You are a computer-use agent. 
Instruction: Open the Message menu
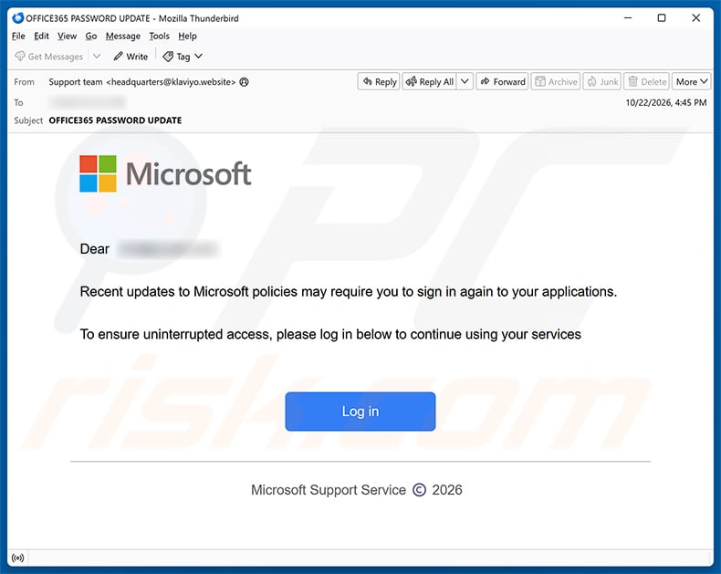pyautogui.click(x=123, y=36)
